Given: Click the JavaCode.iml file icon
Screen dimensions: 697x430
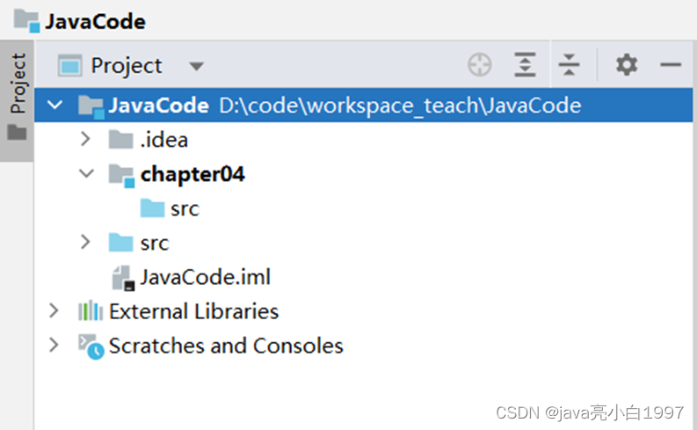Looking at the screenshot, I should (x=123, y=279).
